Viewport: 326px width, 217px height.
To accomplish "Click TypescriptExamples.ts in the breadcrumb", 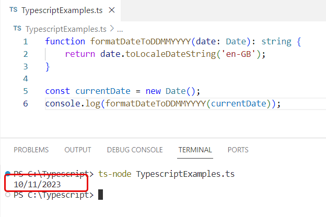I will (66, 29).
